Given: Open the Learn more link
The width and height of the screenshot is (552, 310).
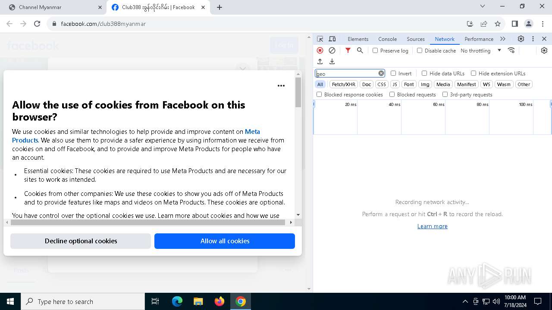Looking at the screenshot, I should coord(432,226).
